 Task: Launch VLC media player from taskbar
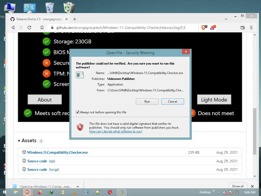[75, 192]
